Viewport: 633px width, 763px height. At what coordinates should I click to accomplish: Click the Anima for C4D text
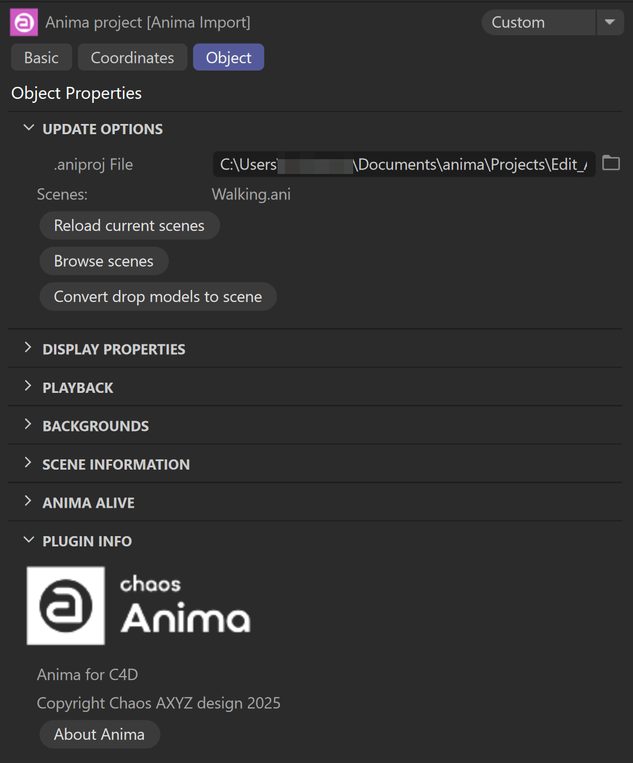tap(88, 675)
